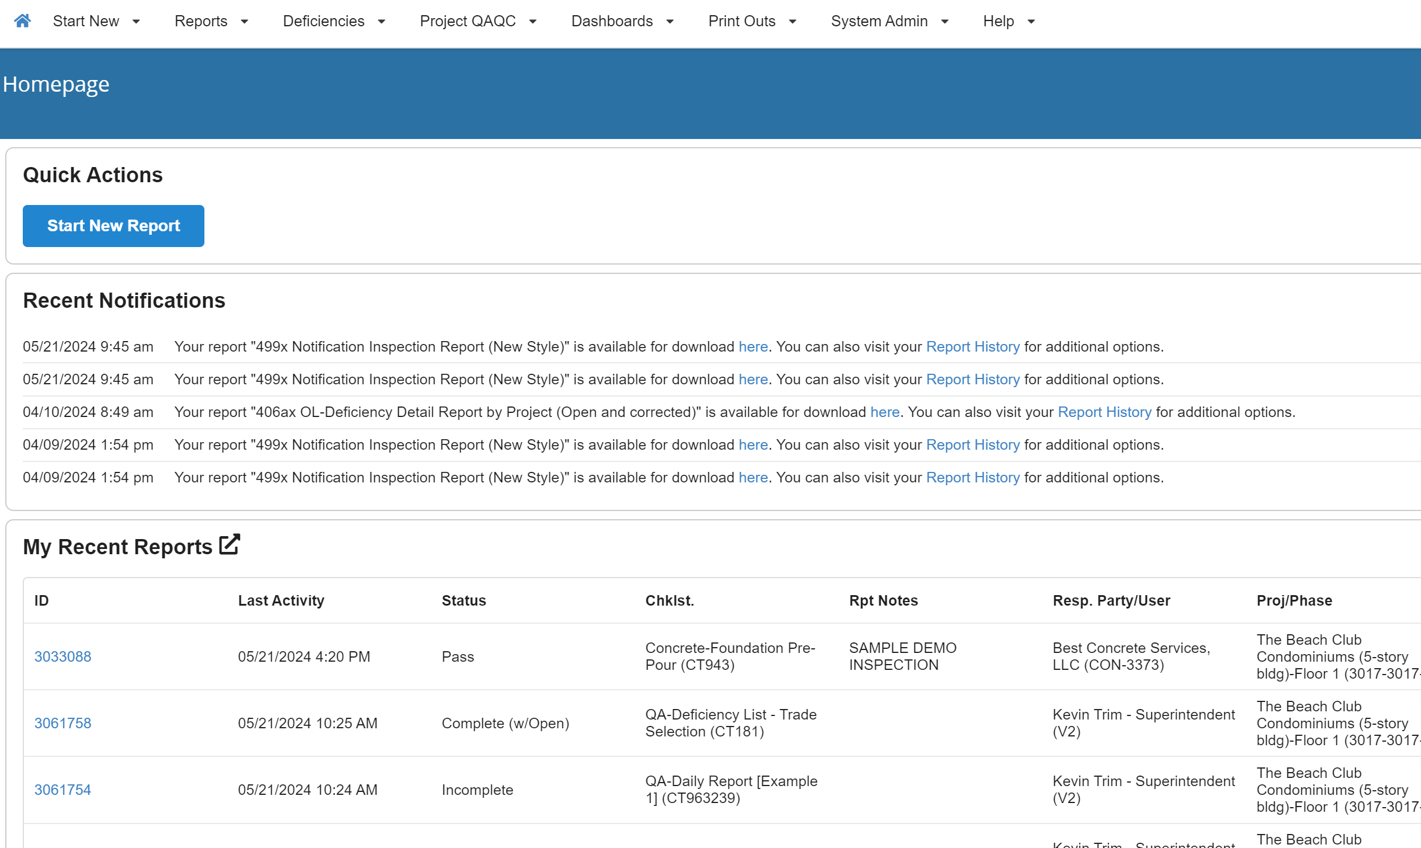The height and width of the screenshot is (848, 1421).
Task: Click the Resp. Party/User column header
Action: coord(1111,600)
